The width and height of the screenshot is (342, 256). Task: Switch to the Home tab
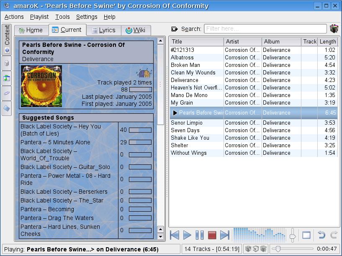31,30
